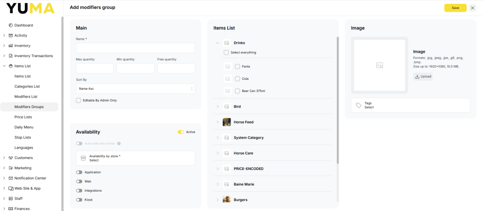483x211 pixels.
Task: Click the Marketing icon in sidebar
Action: pos(10,168)
